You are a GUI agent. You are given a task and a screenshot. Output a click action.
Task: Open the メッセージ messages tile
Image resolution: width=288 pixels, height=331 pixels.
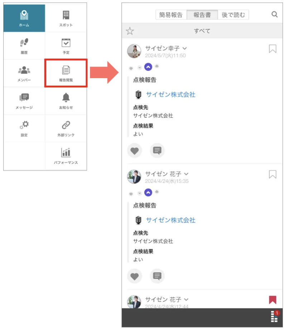point(24,101)
